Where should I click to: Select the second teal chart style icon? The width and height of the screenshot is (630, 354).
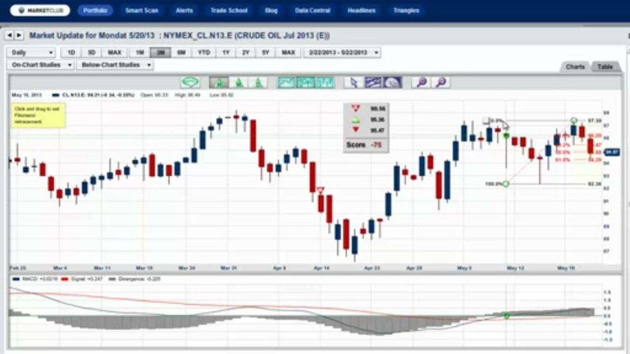point(306,82)
